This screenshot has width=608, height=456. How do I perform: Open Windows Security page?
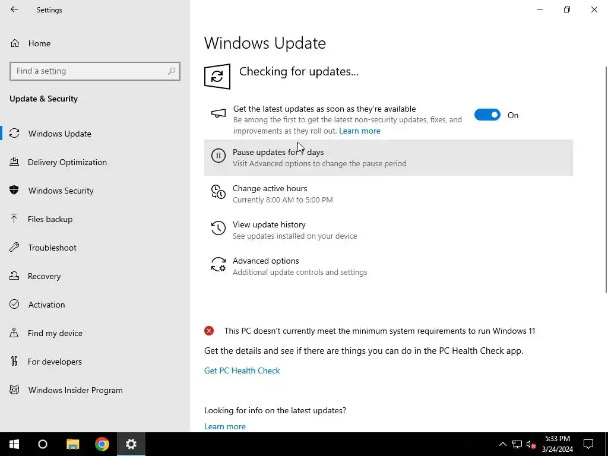click(95, 191)
